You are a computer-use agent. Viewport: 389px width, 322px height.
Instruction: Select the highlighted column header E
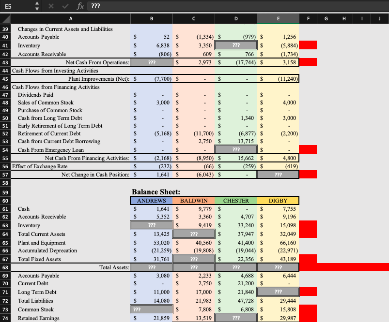click(278, 19)
